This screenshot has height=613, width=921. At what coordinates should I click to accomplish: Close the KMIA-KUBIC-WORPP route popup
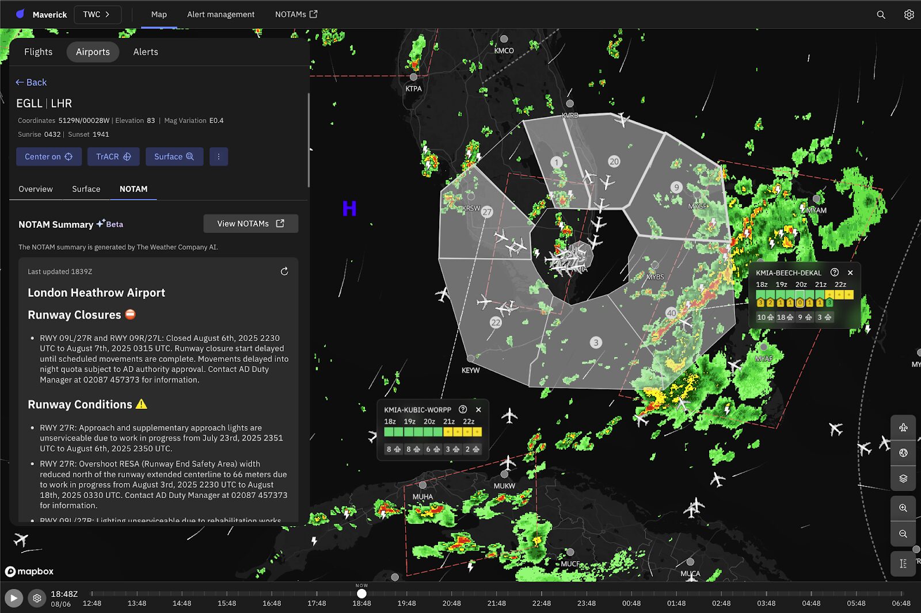(478, 410)
